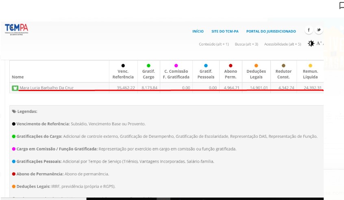
Task: Click the Nome column header
Action: point(18,77)
